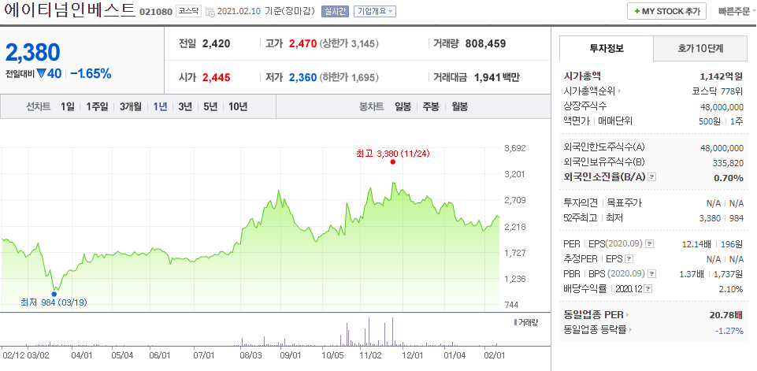Screen dimensions: 757x371
Task: Click the clock icon before the 2021.02.10 date
Action: pos(210,12)
